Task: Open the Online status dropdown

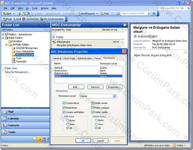Action: click(185, 145)
